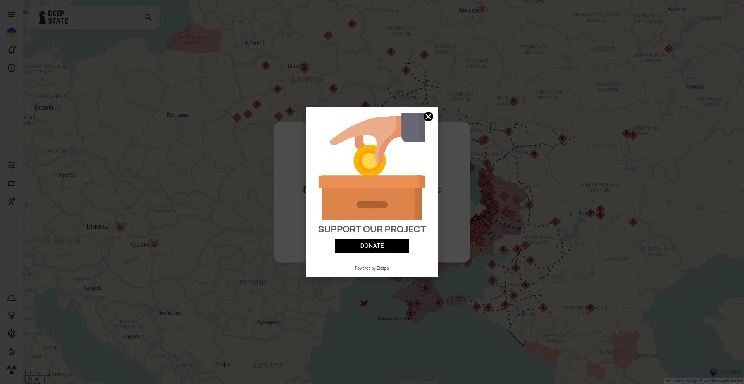
Task: Toggle the target alert radius layer
Action: [x=12, y=333]
